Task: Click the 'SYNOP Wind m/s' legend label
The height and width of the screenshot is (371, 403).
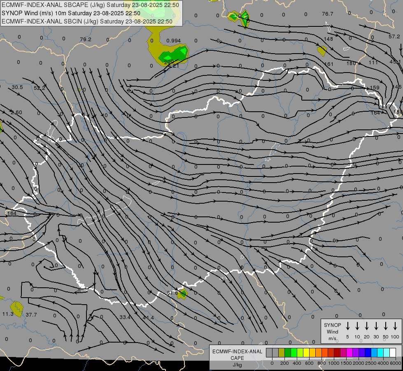Action: click(332, 331)
